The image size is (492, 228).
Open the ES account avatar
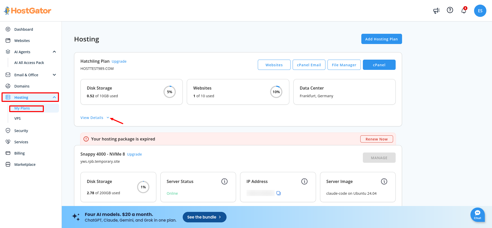[480, 11]
